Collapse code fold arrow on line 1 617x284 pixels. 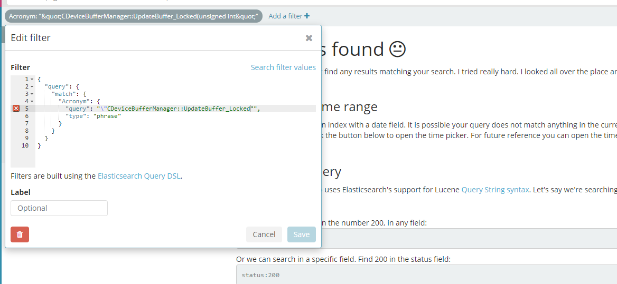click(32, 79)
